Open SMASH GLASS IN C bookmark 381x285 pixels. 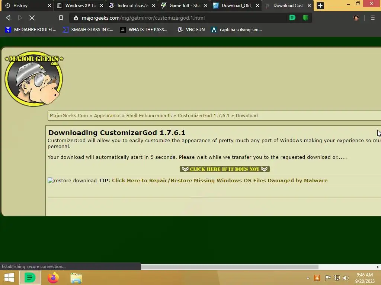click(88, 30)
